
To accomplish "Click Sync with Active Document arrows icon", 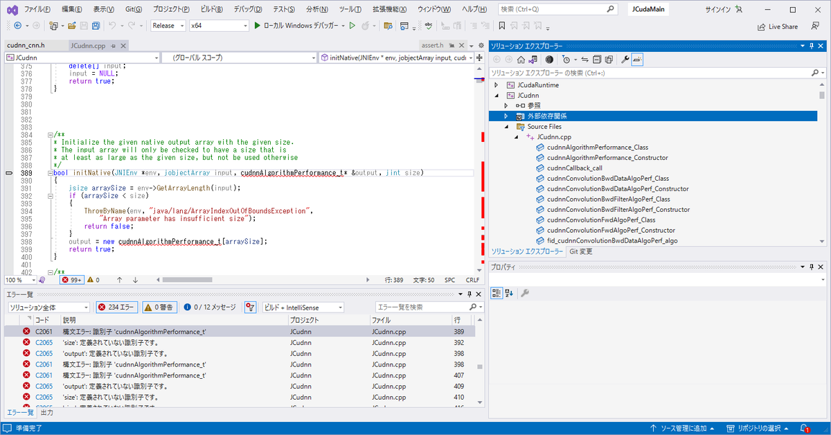I will point(584,60).
